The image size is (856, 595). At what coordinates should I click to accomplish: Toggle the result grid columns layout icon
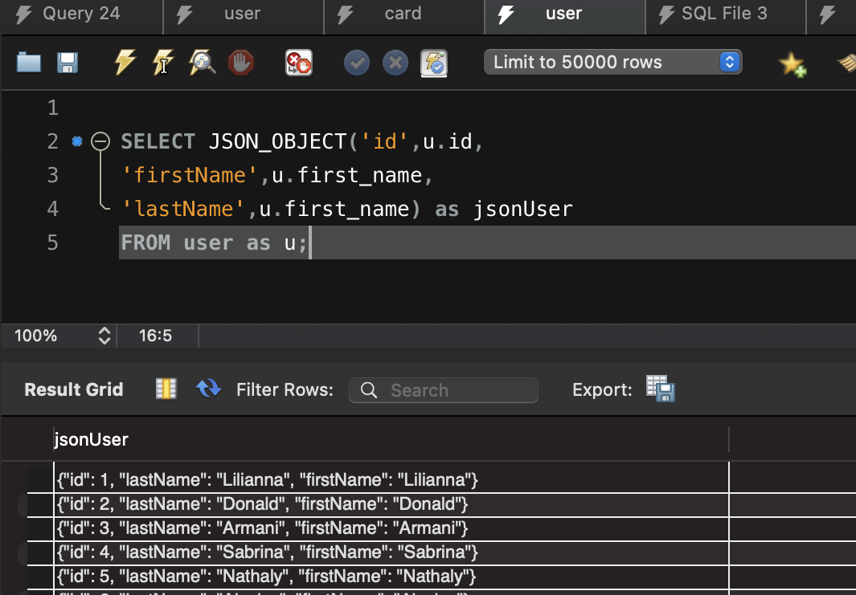coord(166,389)
